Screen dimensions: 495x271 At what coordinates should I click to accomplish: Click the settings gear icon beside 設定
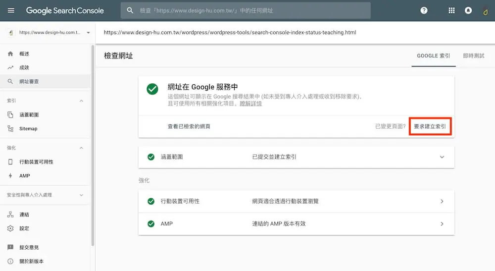coord(10,228)
